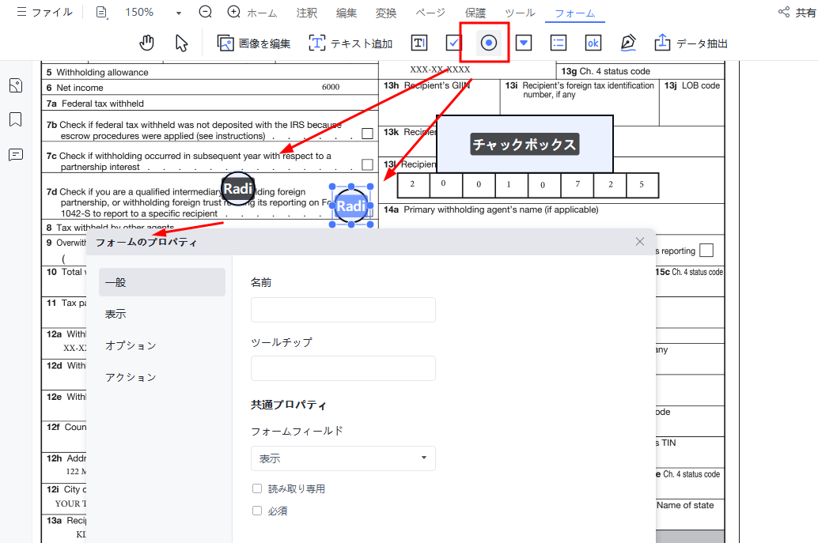Screen dimensions: 818x543
Task: Open the オプション properties section
Action: [131, 345]
